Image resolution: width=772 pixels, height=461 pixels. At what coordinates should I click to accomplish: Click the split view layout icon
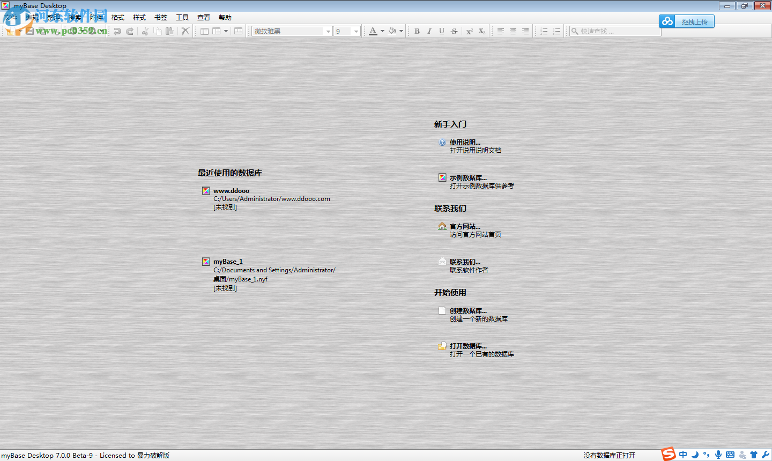239,31
